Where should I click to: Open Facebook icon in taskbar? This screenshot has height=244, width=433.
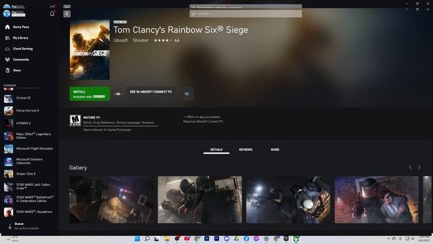(246, 239)
